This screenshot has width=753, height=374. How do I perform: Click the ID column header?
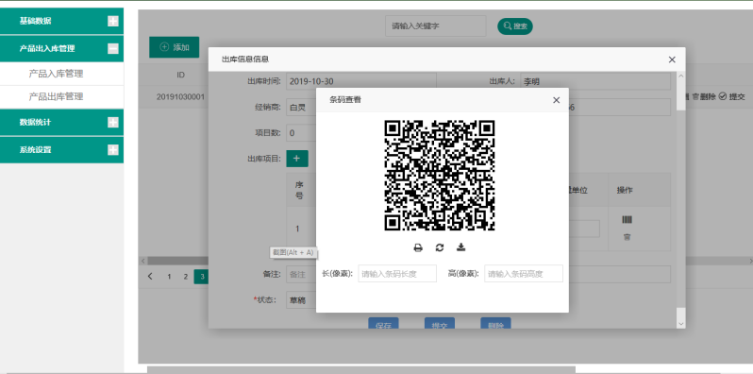tap(180, 75)
